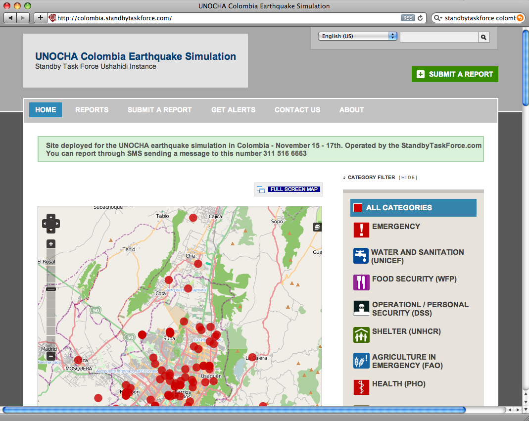Click the green SUBMIT A REPORT button
This screenshot has width=529, height=421.
click(455, 74)
